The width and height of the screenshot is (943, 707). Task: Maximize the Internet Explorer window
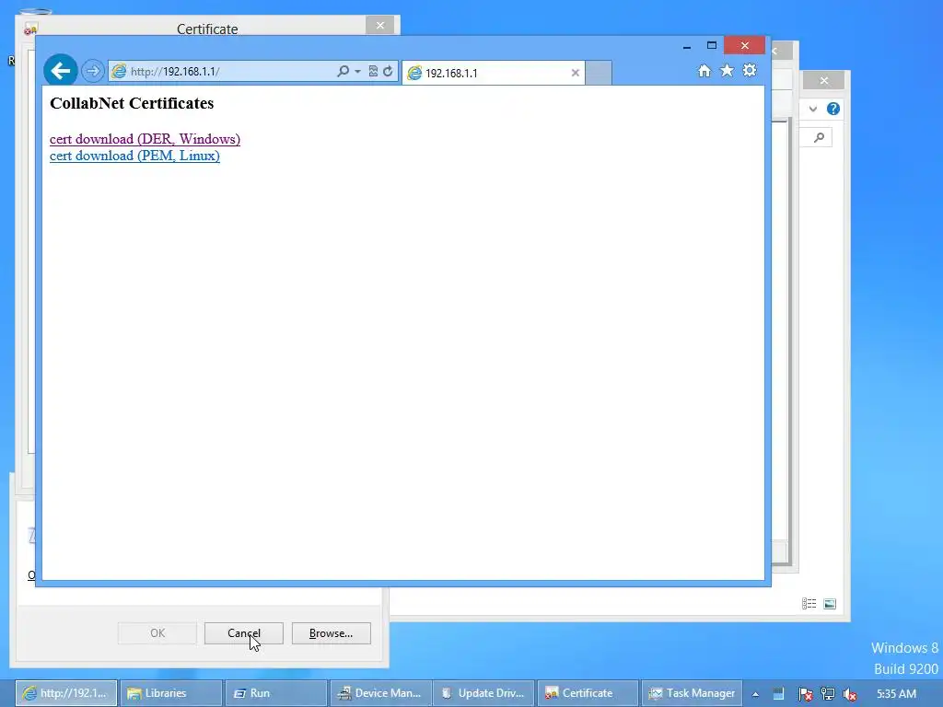pos(712,46)
